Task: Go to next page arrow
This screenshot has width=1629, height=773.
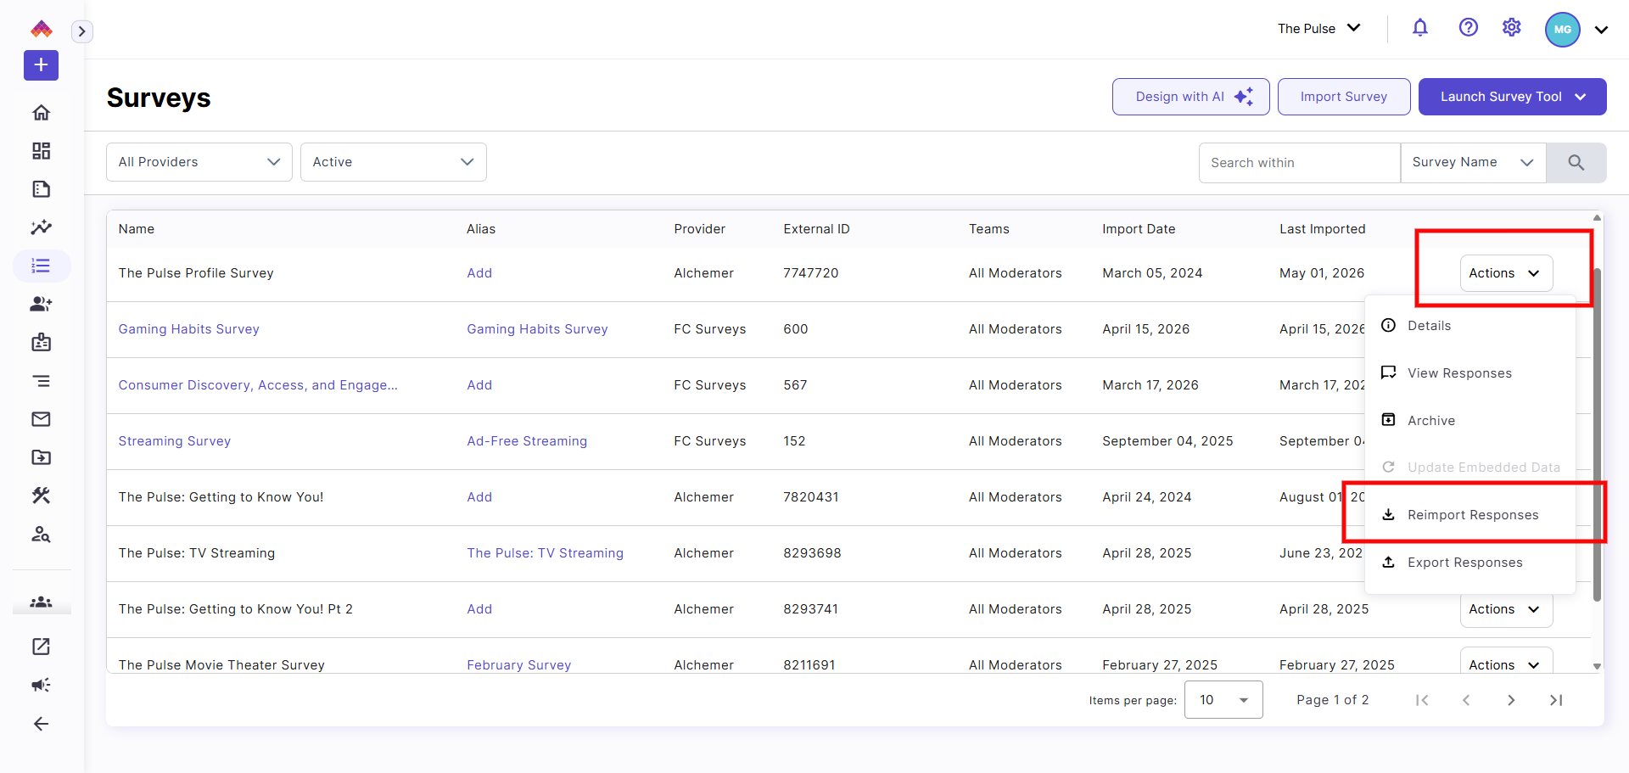Action: [x=1510, y=700]
